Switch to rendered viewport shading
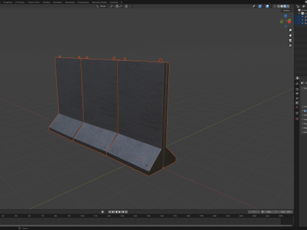This screenshot has width=307, height=230. [x=288, y=6]
